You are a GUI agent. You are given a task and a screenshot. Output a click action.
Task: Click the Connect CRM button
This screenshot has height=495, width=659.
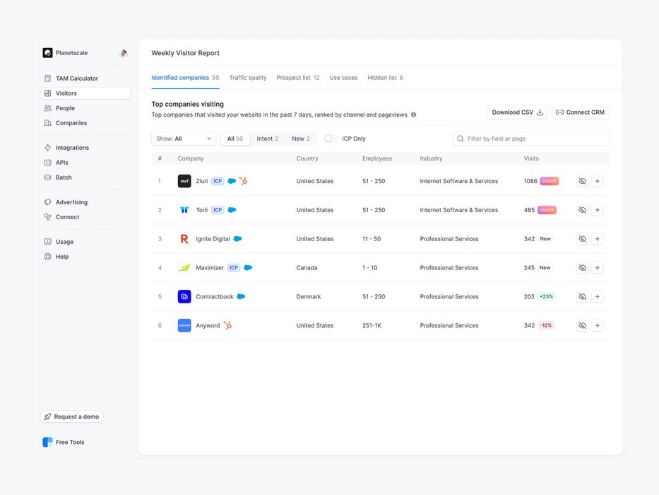click(581, 112)
